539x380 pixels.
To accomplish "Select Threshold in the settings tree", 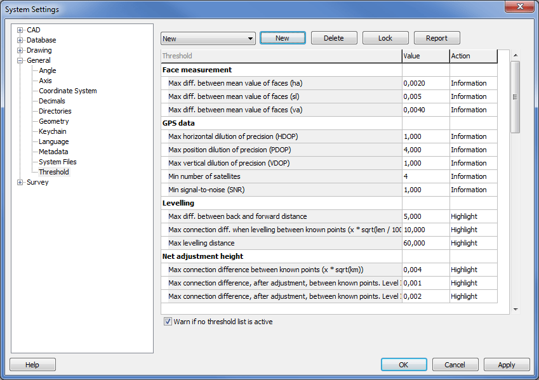I will pos(53,172).
